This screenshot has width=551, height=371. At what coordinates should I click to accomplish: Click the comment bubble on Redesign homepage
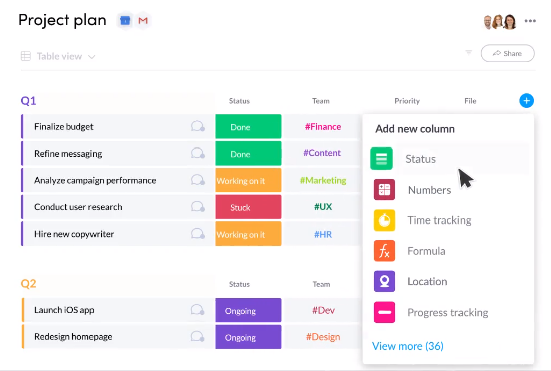click(198, 337)
